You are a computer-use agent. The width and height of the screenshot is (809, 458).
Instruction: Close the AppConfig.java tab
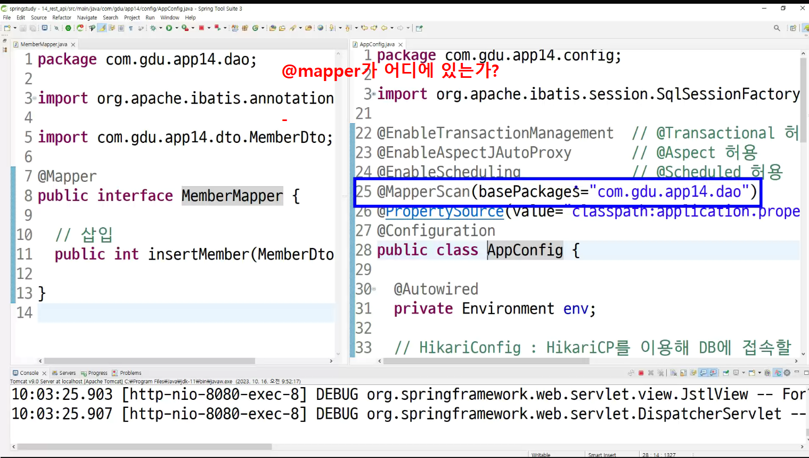click(x=401, y=45)
